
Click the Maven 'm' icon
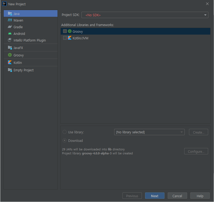pos(10,20)
